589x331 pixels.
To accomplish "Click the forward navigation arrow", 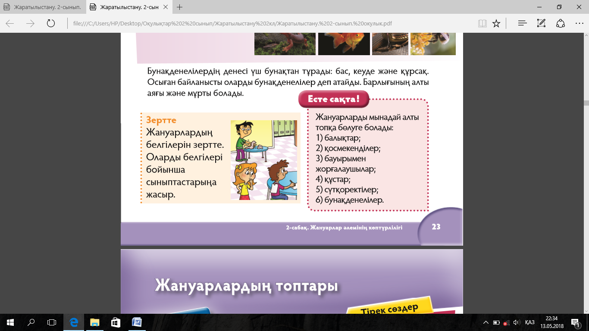I will (x=30, y=23).
